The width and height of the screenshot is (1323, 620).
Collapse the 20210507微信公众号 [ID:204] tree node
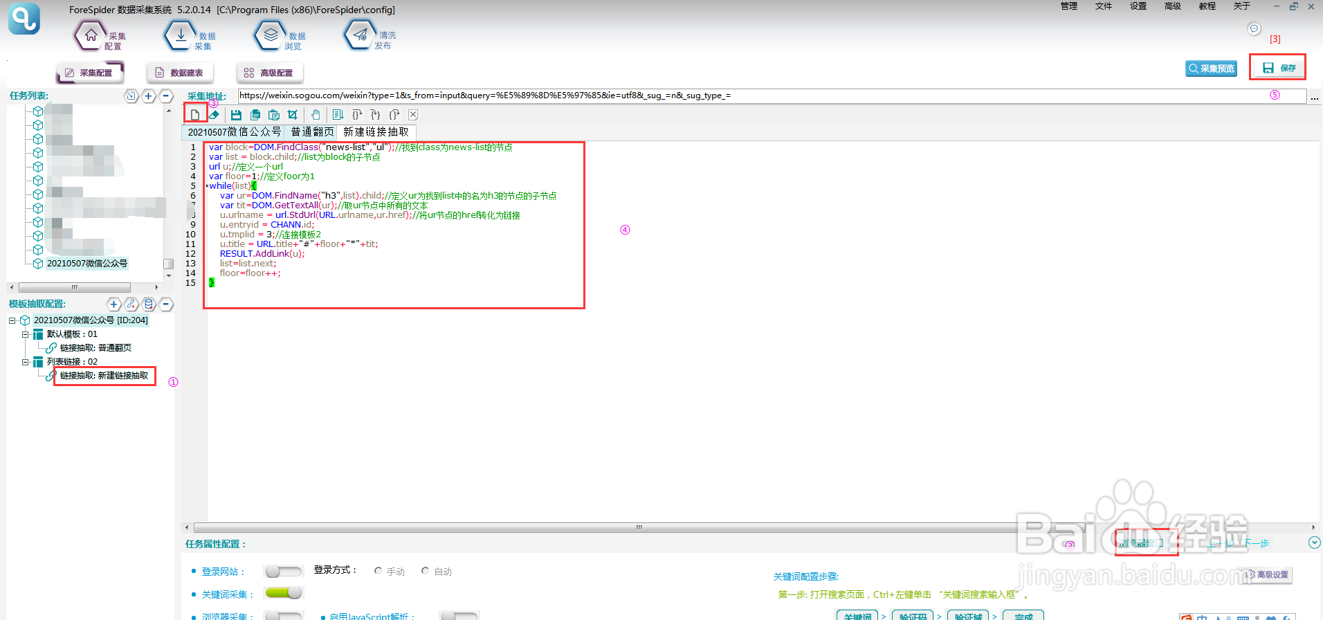pyautogui.click(x=12, y=320)
